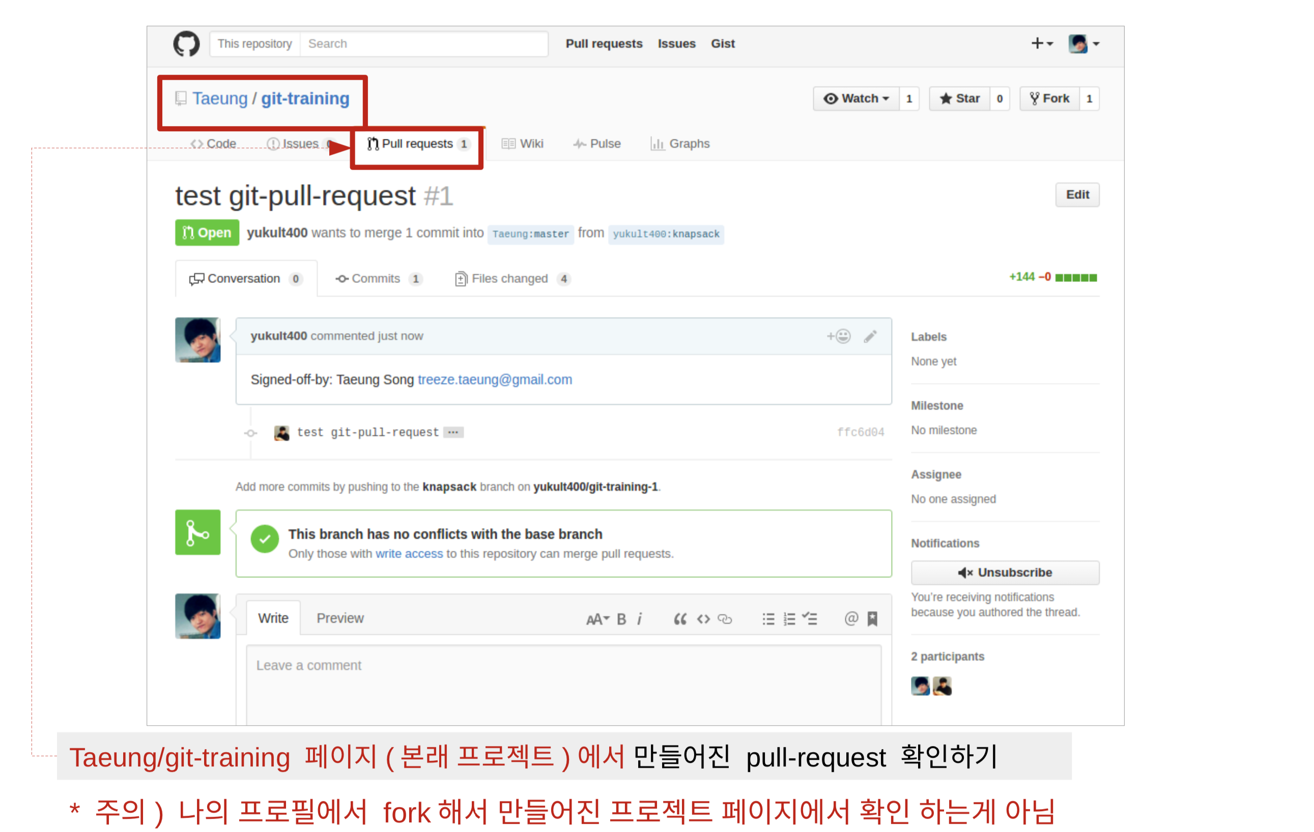The image size is (1314, 832).
Task: Click the Edit title button
Action: [x=1077, y=195]
